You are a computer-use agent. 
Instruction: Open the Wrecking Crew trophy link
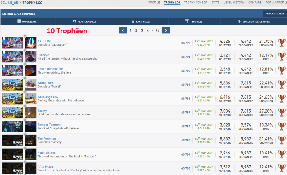click(48, 97)
